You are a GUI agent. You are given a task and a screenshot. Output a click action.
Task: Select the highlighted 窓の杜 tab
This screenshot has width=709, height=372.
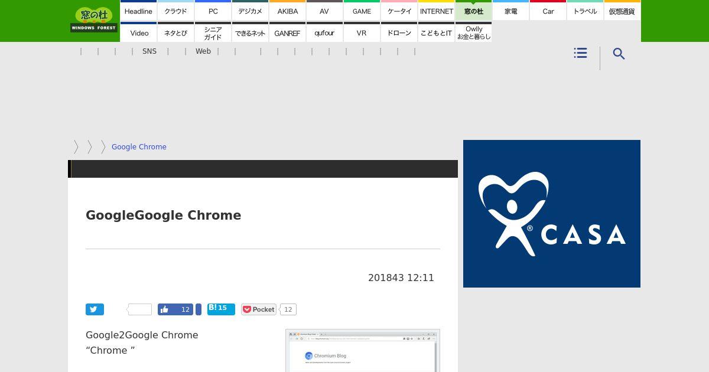point(473,11)
